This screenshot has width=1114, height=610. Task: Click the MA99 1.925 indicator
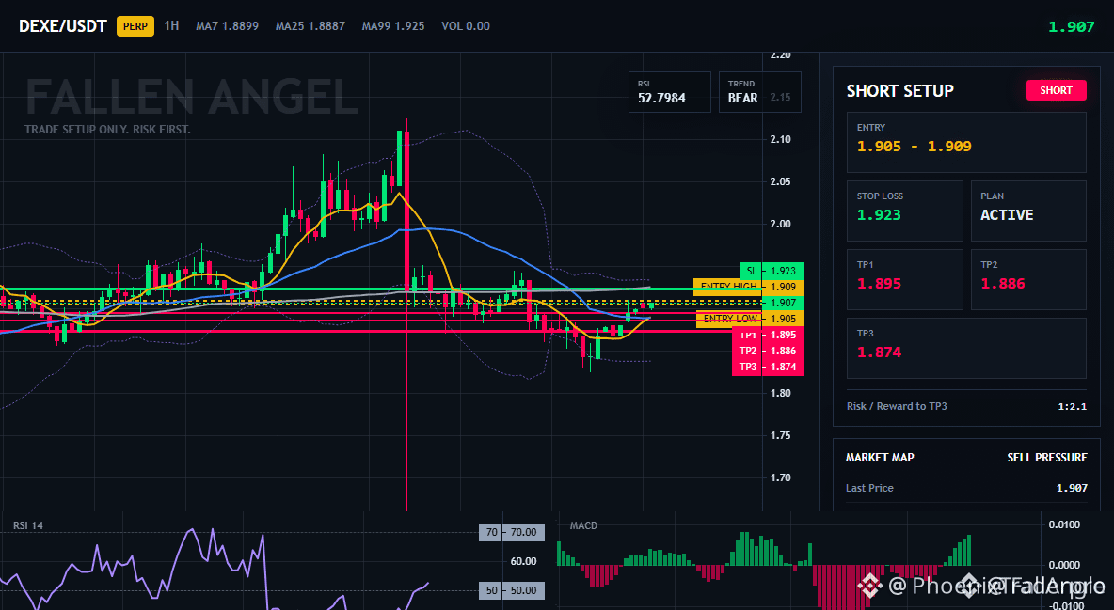coord(393,26)
